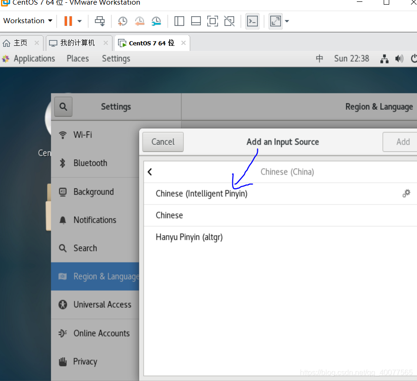This screenshot has height=381, width=417.
Task: Open Notifications settings panel
Action: point(95,220)
